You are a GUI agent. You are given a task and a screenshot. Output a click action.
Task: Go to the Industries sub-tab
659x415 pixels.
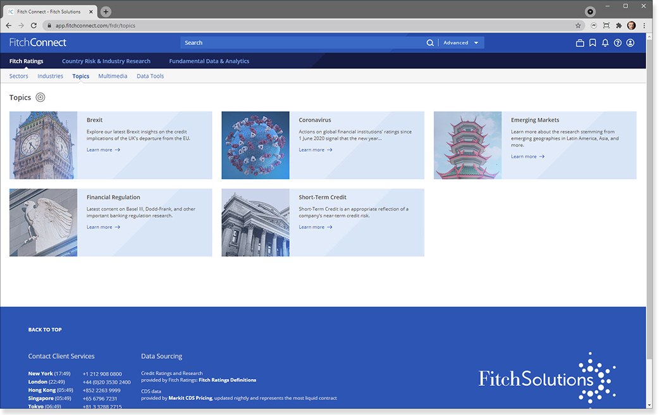[x=50, y=76]
